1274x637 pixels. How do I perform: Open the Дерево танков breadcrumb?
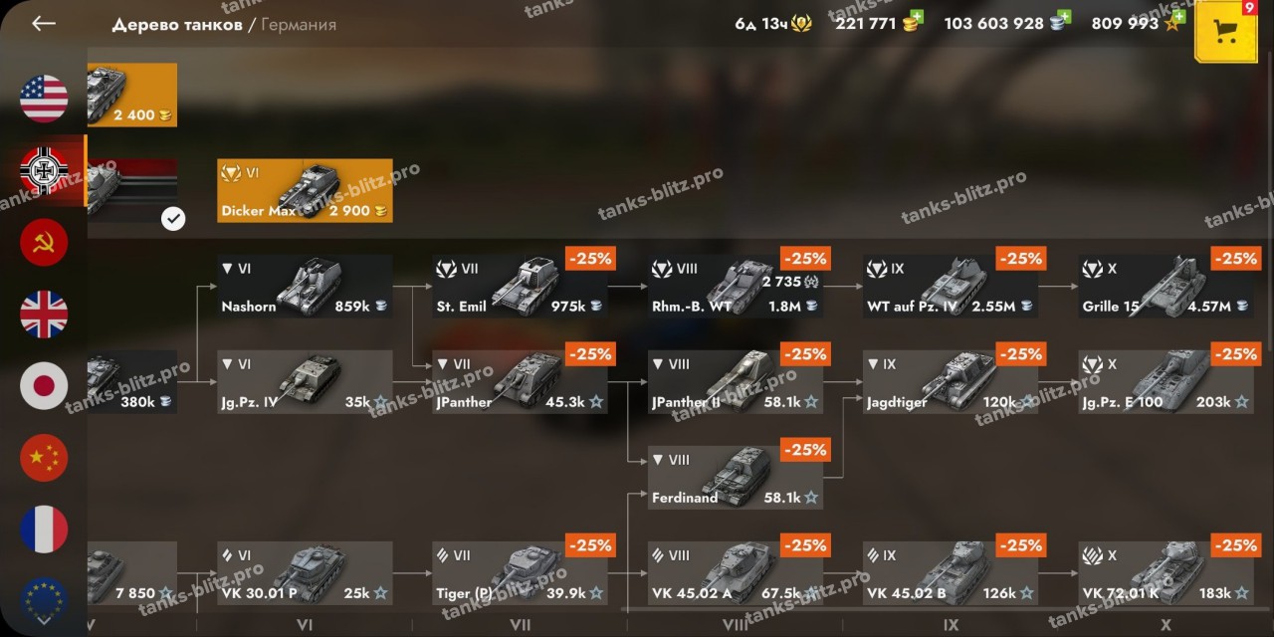[x=177, y=25]
